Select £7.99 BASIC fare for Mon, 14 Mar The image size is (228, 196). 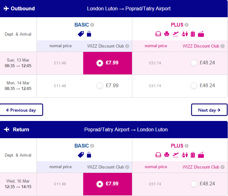100,86
